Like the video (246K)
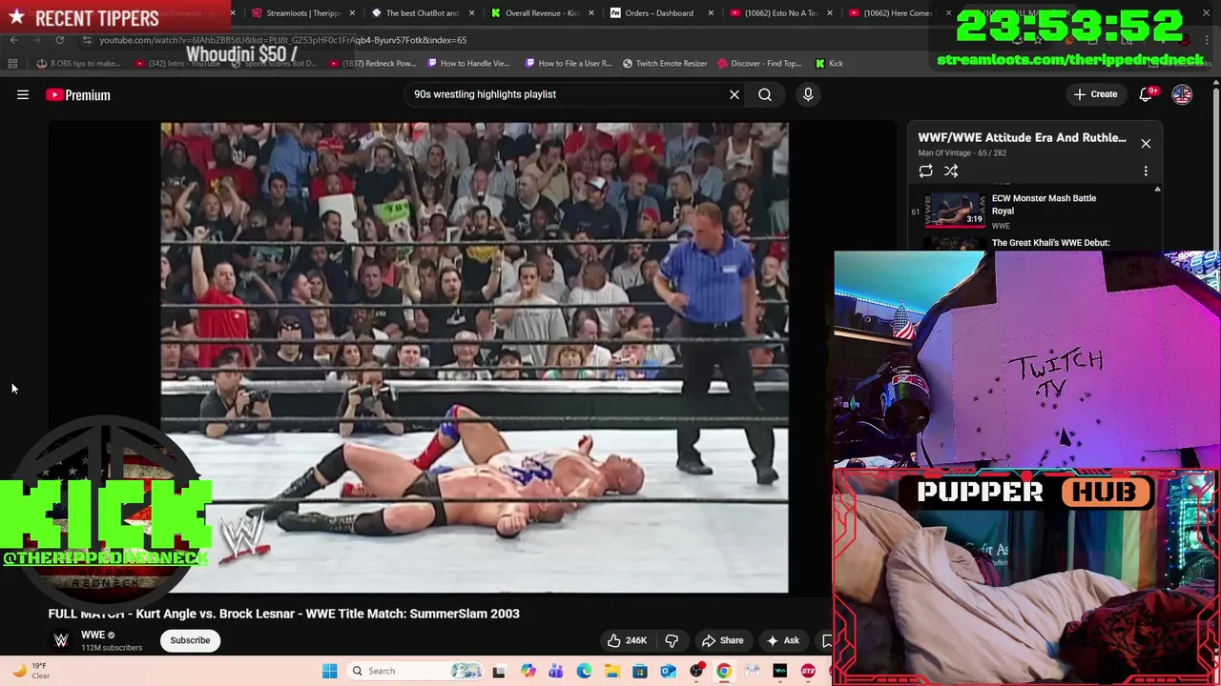 628,640
